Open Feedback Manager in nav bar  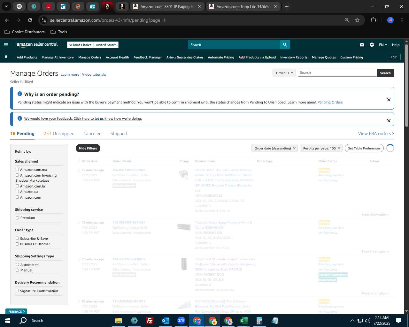coord(148,57)
